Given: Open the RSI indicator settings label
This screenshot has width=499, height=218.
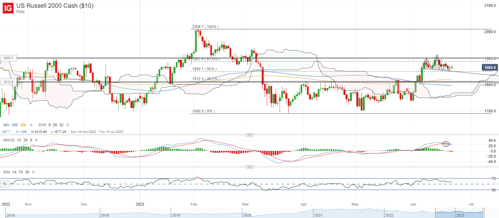Looking at the screenshot, I should [7, 172].
